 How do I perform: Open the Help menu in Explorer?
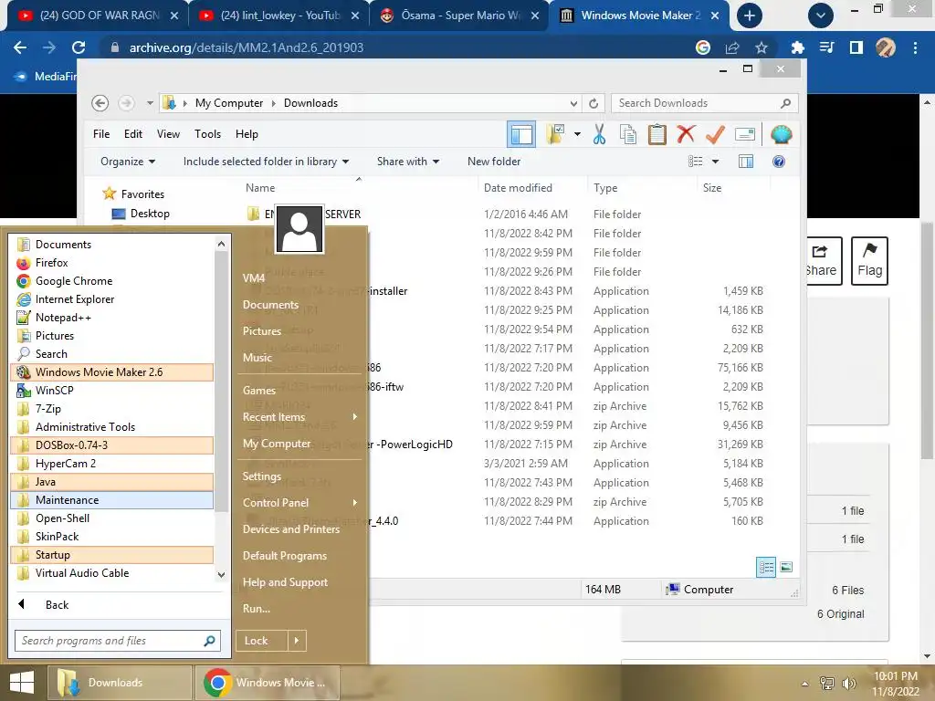click(x=247, y=134)
